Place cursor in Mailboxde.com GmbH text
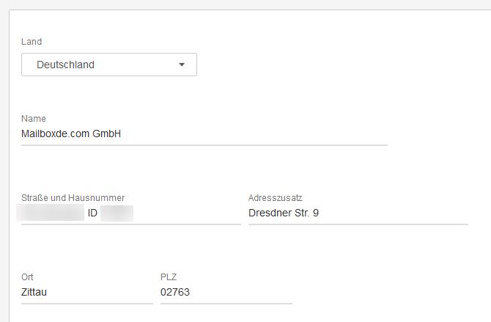Viewport: 491px width, 322px height. 71,134
